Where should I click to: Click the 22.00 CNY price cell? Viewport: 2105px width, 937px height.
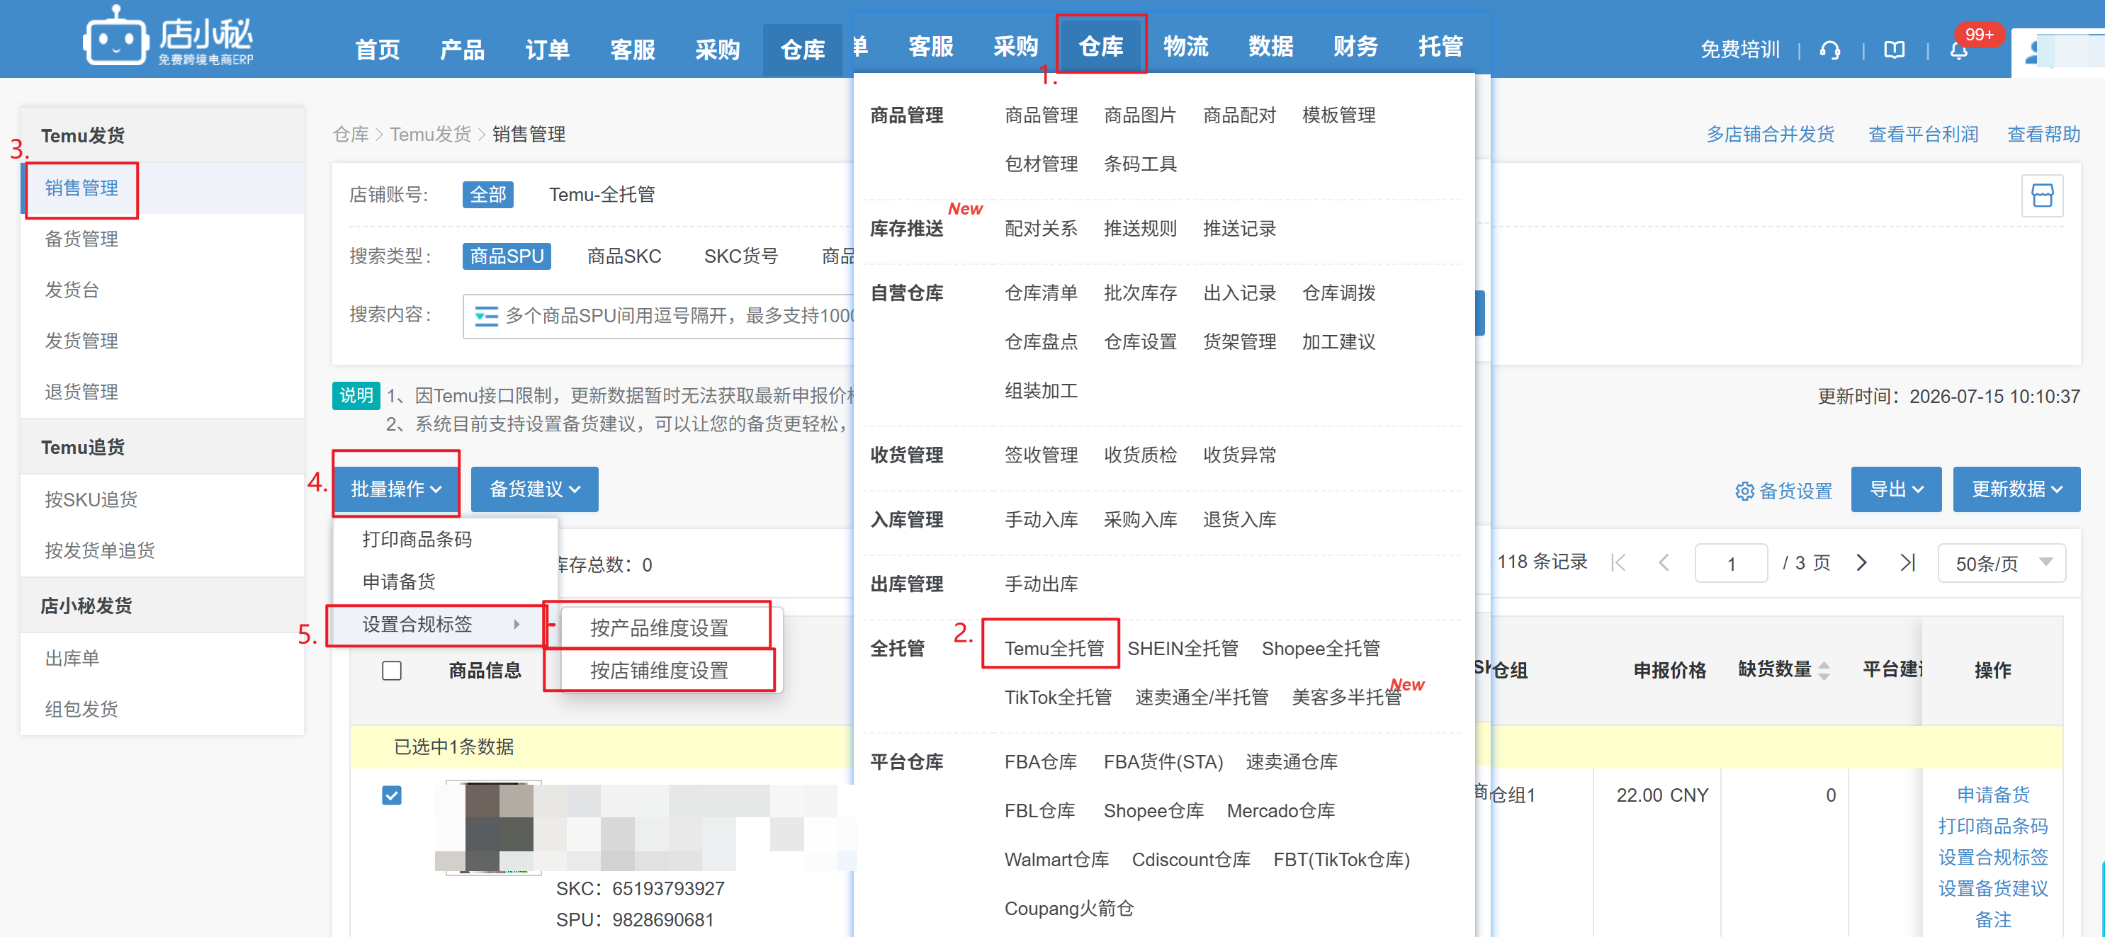[1661, 795]
